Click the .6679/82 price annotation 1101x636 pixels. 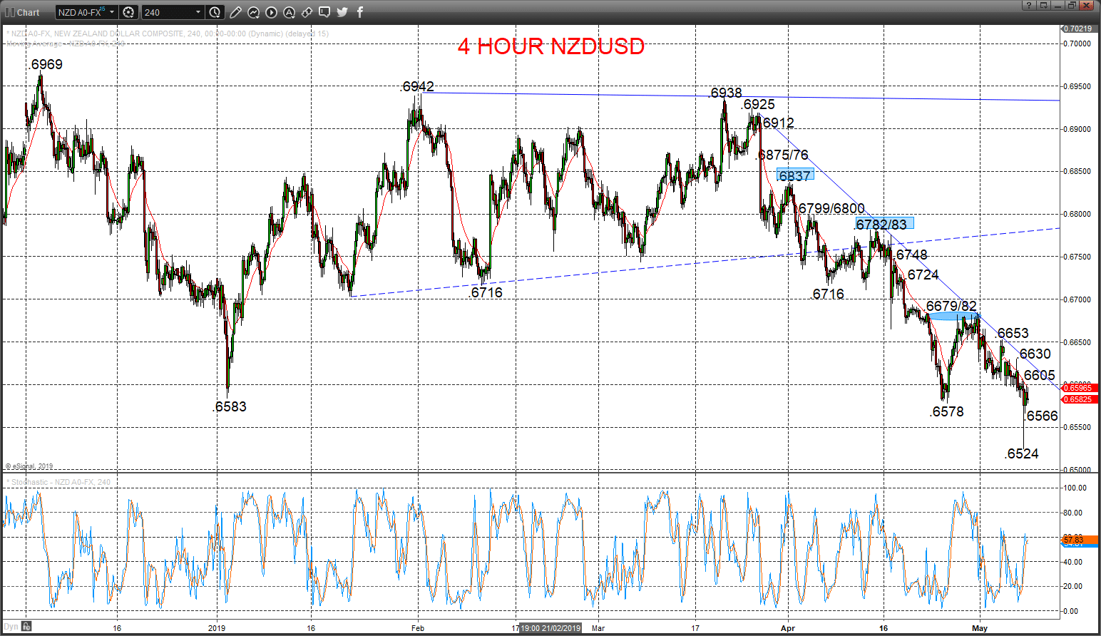(x=951, y=307)
